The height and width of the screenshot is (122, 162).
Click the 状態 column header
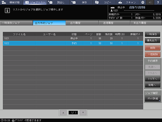[74, 34]
